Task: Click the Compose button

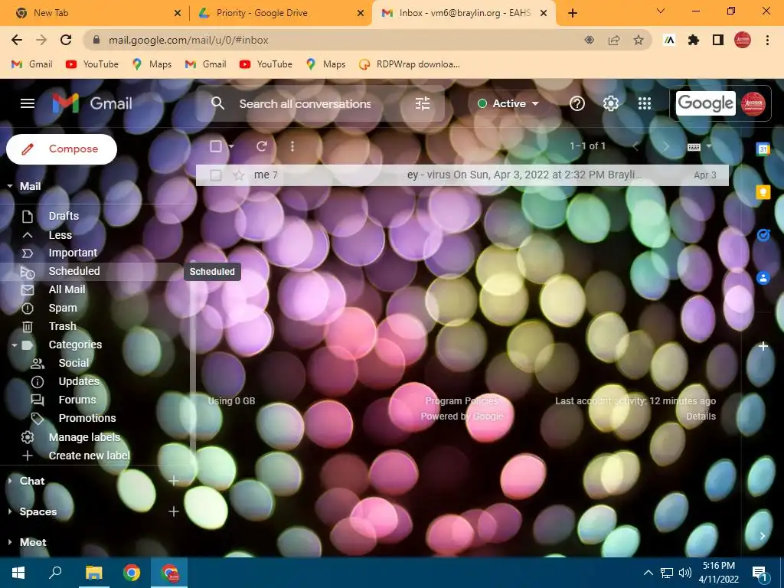Action: click(x=61, y=149)
